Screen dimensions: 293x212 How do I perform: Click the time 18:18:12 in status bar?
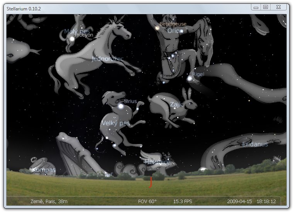click(266, 202)
